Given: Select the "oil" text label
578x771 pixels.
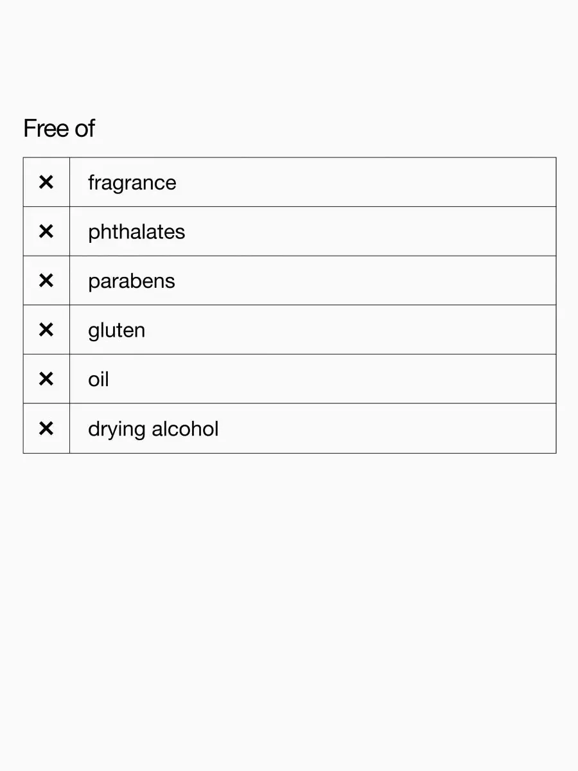Looking at the screenshot, I should pos(98,379).
